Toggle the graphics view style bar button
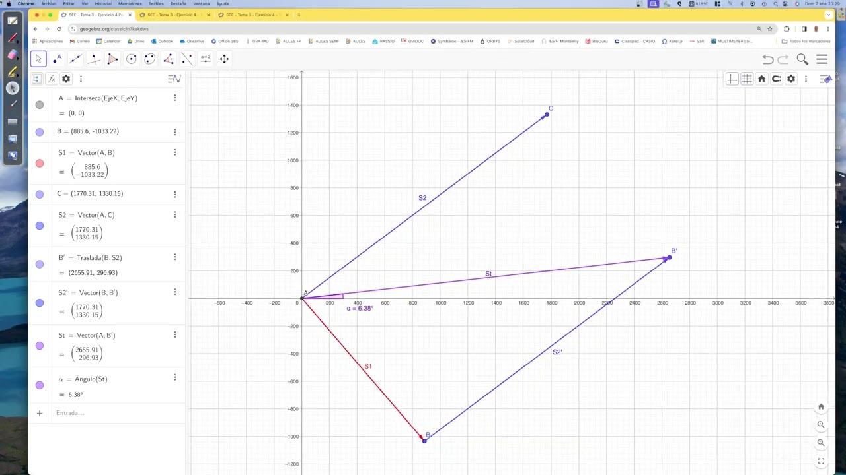The height and width of the screenshot is (475, 846). pyautogui.click(x=824, y=79)
